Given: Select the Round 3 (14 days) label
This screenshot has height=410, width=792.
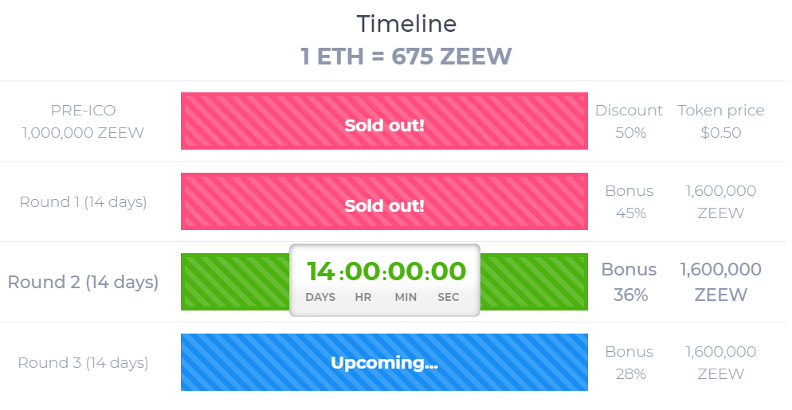Looking at the screenshot, I should (x=84, y=362).
